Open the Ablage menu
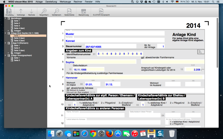The width and height of the screenshot is (223, 139). (x=39, y=2)
